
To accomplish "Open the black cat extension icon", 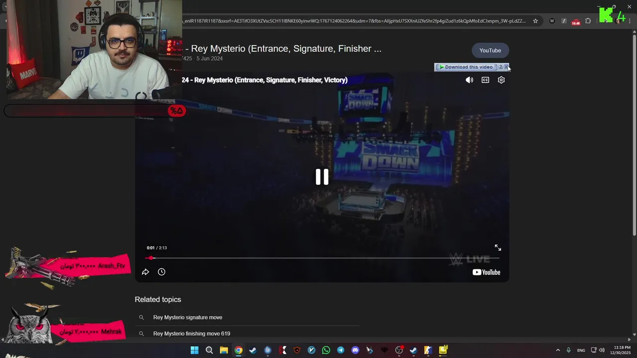I will tap(551, 21).
